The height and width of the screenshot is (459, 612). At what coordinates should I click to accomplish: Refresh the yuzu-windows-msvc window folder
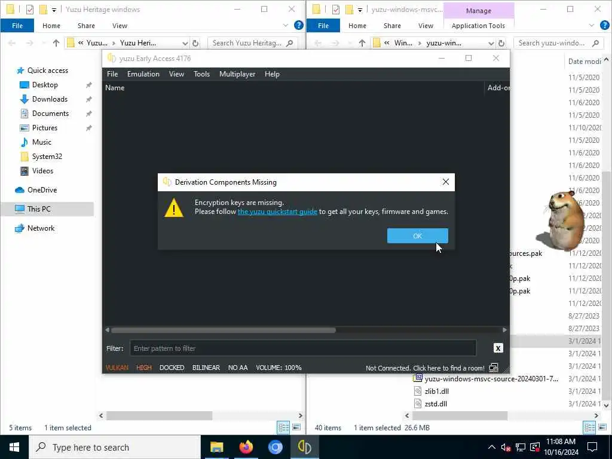pos(501,43)
